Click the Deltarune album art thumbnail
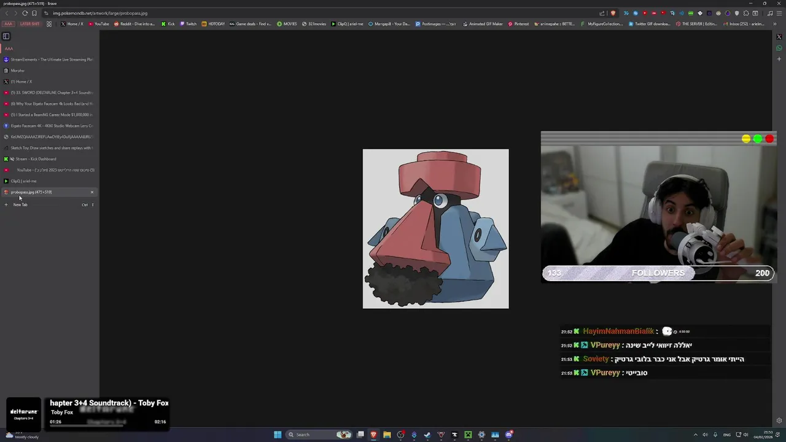 [x=24, y=414]
